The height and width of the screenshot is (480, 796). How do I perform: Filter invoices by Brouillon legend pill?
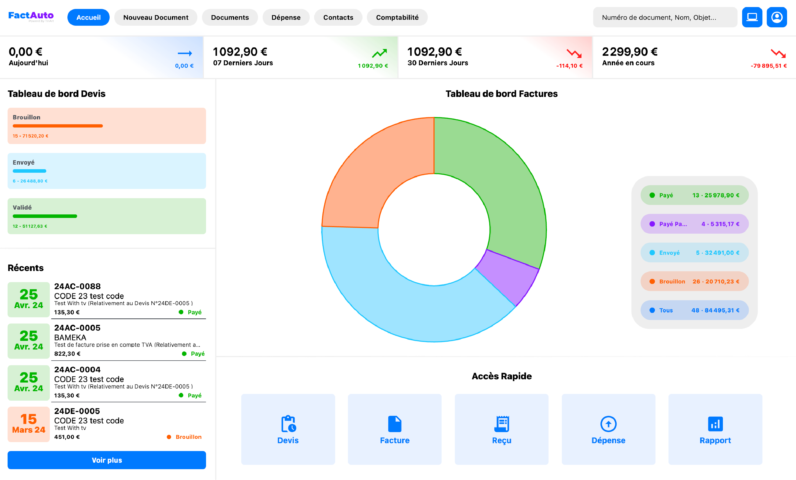(694, 282)
